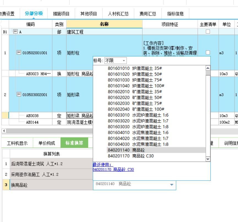
Task: Select conversion row 采用逆作法施工 人工*1.2
Action: tap(51, 174)
